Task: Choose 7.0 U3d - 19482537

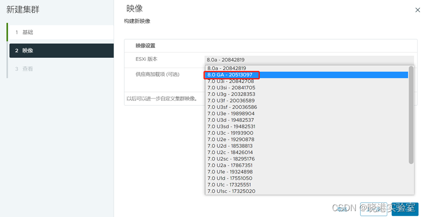Action: (x=307, y=120)
